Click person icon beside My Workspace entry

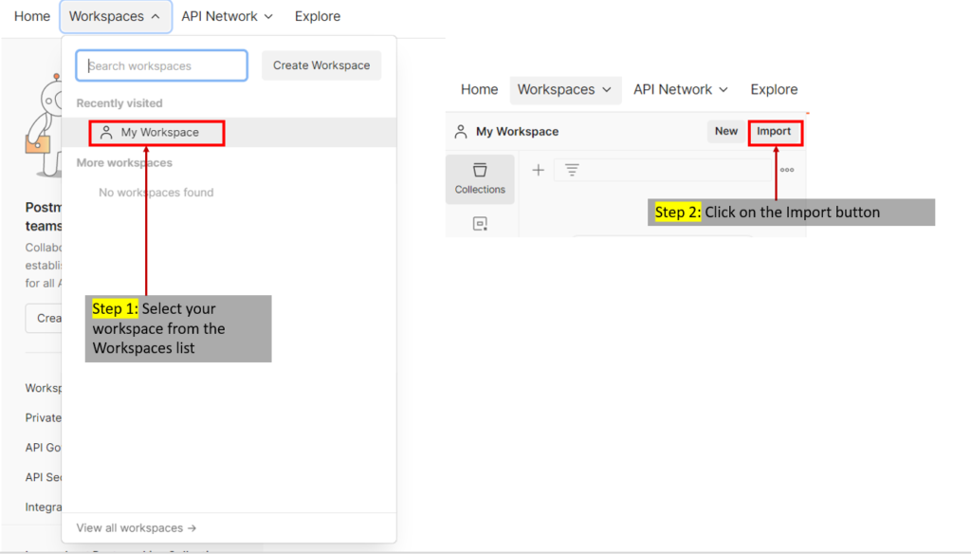tap(106, 133)
